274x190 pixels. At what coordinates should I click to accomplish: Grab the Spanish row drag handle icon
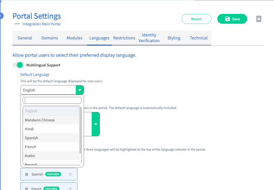click(x=27, y=174)
